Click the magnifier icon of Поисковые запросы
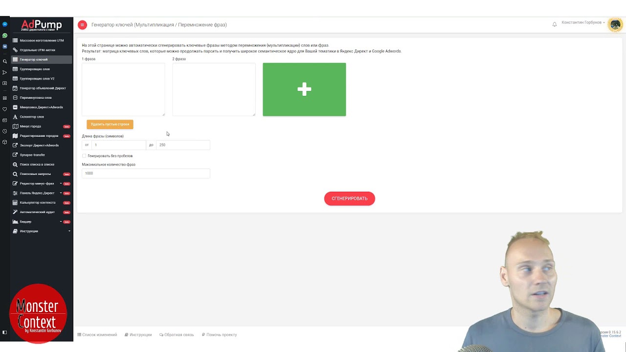Screen dimensions: 626x352 click(15, 174)
